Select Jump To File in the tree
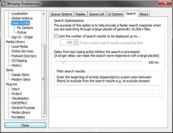Screen dimensions: 173x133 20,23
